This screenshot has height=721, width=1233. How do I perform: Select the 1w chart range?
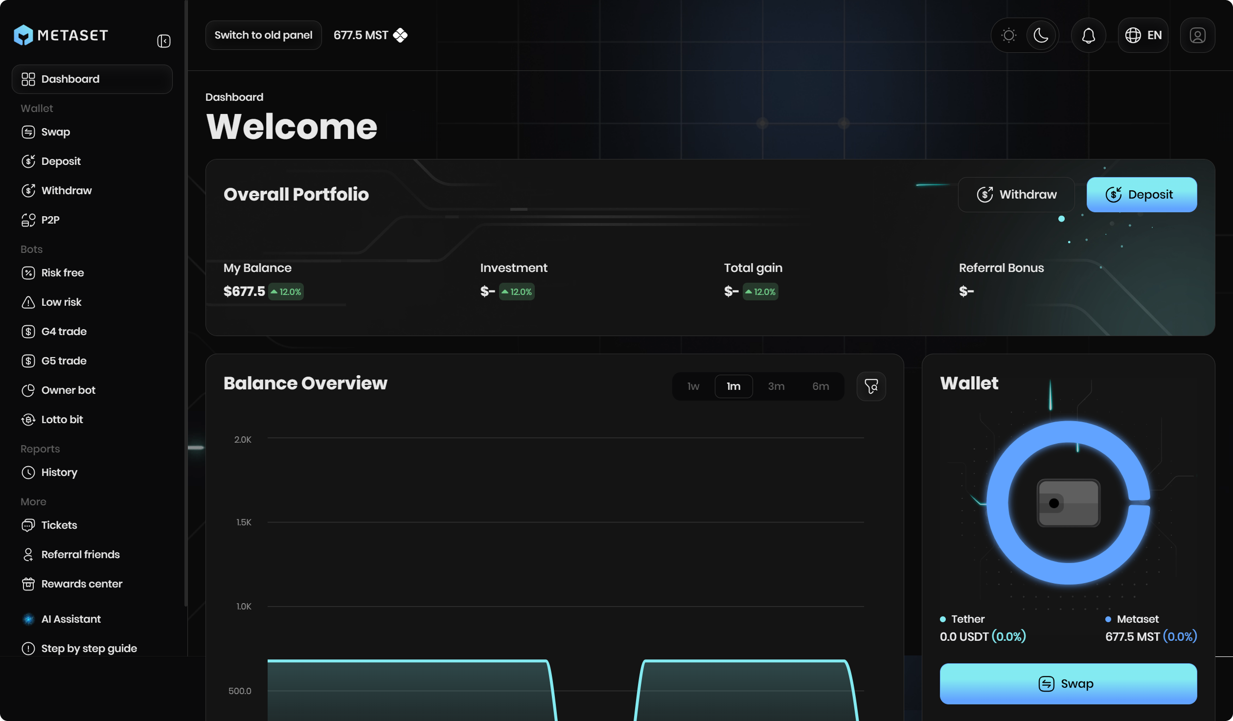click(x=693, y=386)
